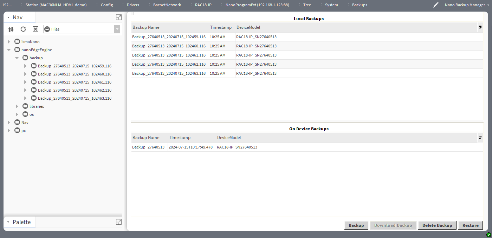
Task: Click the expand icon on the Palette panel header
Action: pos(118,222)
